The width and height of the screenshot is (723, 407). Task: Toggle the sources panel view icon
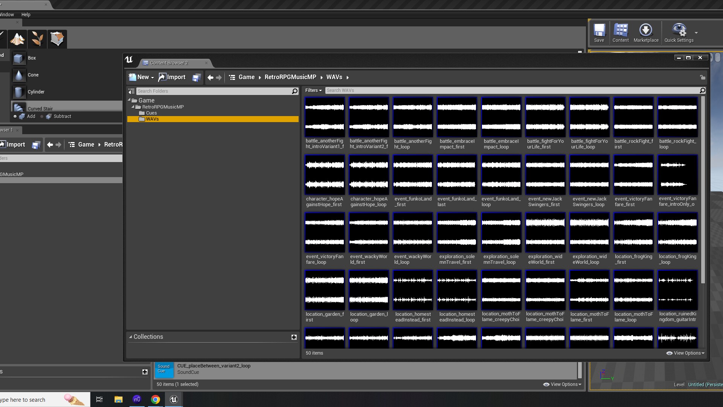pos(131,91)
